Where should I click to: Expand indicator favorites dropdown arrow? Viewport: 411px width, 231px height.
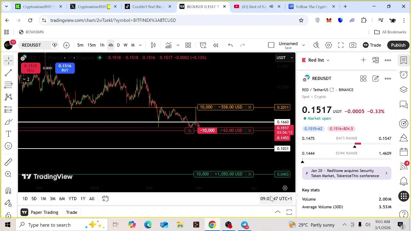pyautogui.click(x=178, y=45)
